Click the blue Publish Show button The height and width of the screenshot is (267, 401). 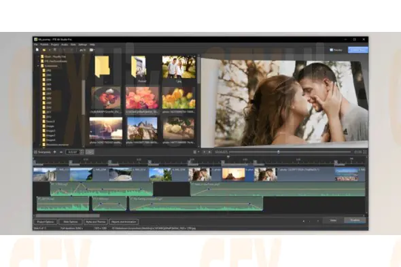coord(358,50)
